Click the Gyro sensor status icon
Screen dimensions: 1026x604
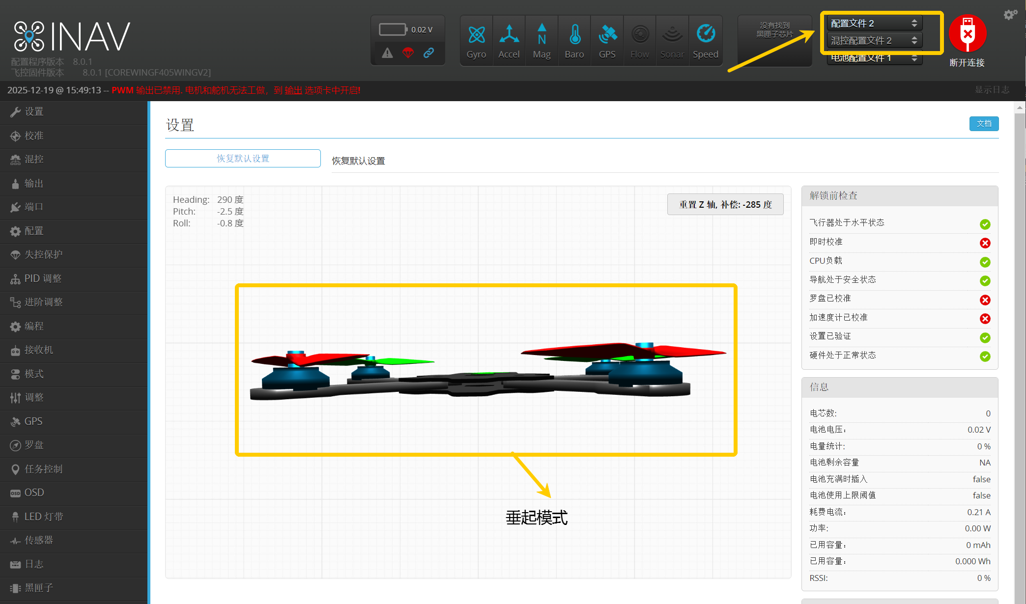tap(476, 35)
